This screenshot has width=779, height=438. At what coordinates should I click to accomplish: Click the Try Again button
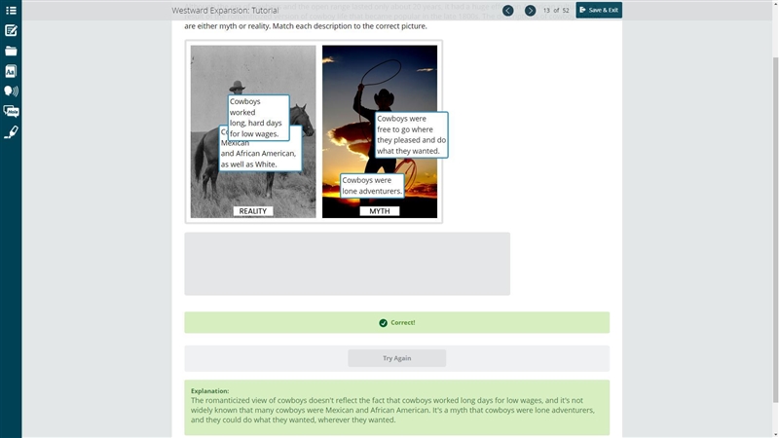pos(396,358)
